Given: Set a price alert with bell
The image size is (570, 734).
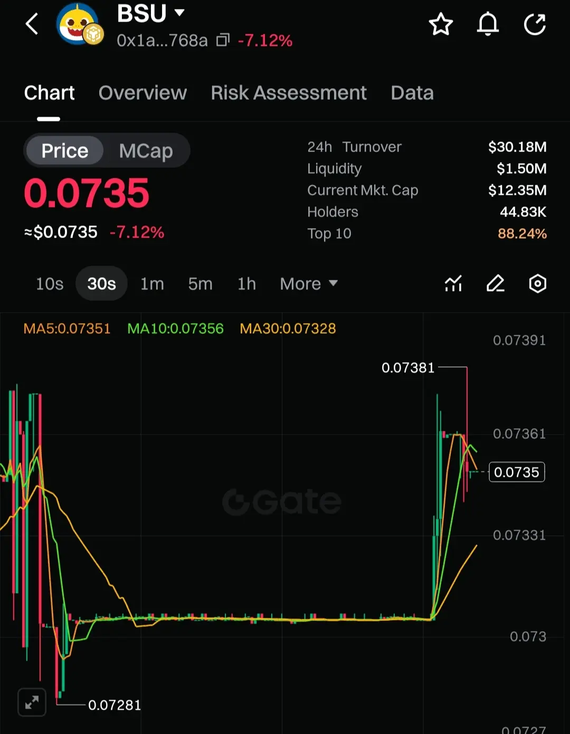Looking at the screenshot, I should [488, 24].
